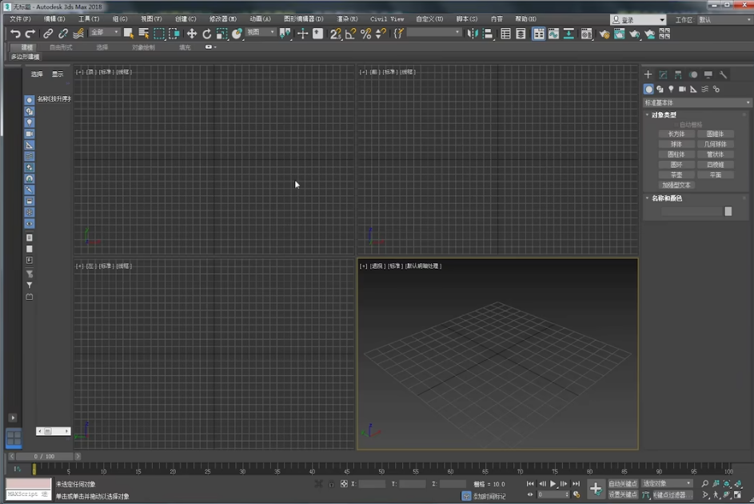Click the 茶壶 teapot button
754x504 pixels.
(676, 174)
